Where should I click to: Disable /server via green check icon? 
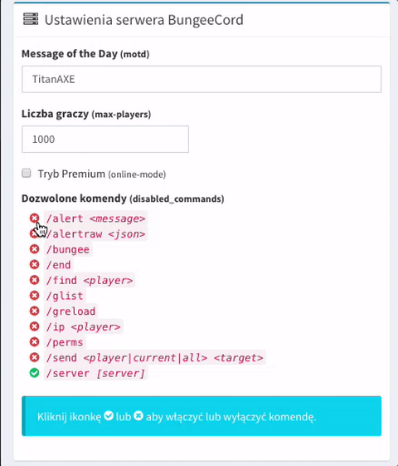[34, 373]
